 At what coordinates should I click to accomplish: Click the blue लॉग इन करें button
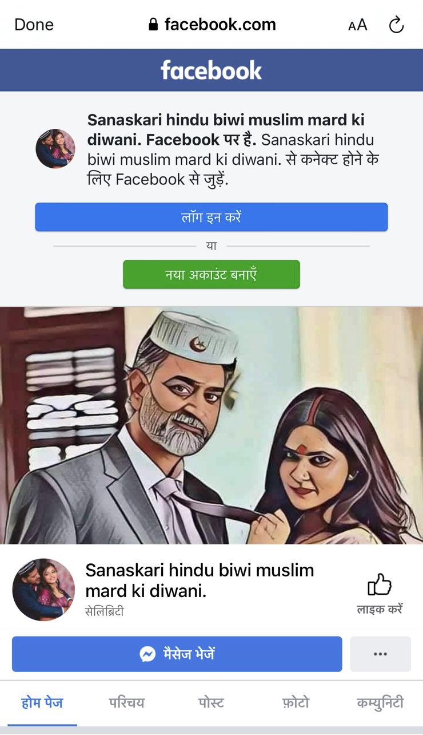pos(212,217)
